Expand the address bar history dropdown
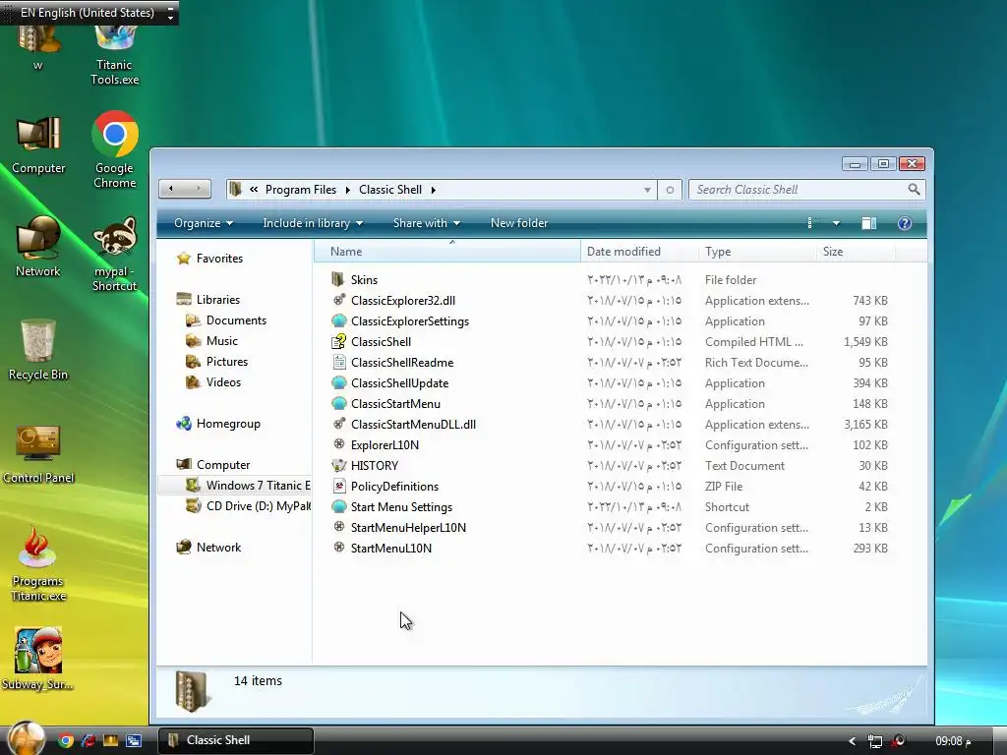 point(647,190)
